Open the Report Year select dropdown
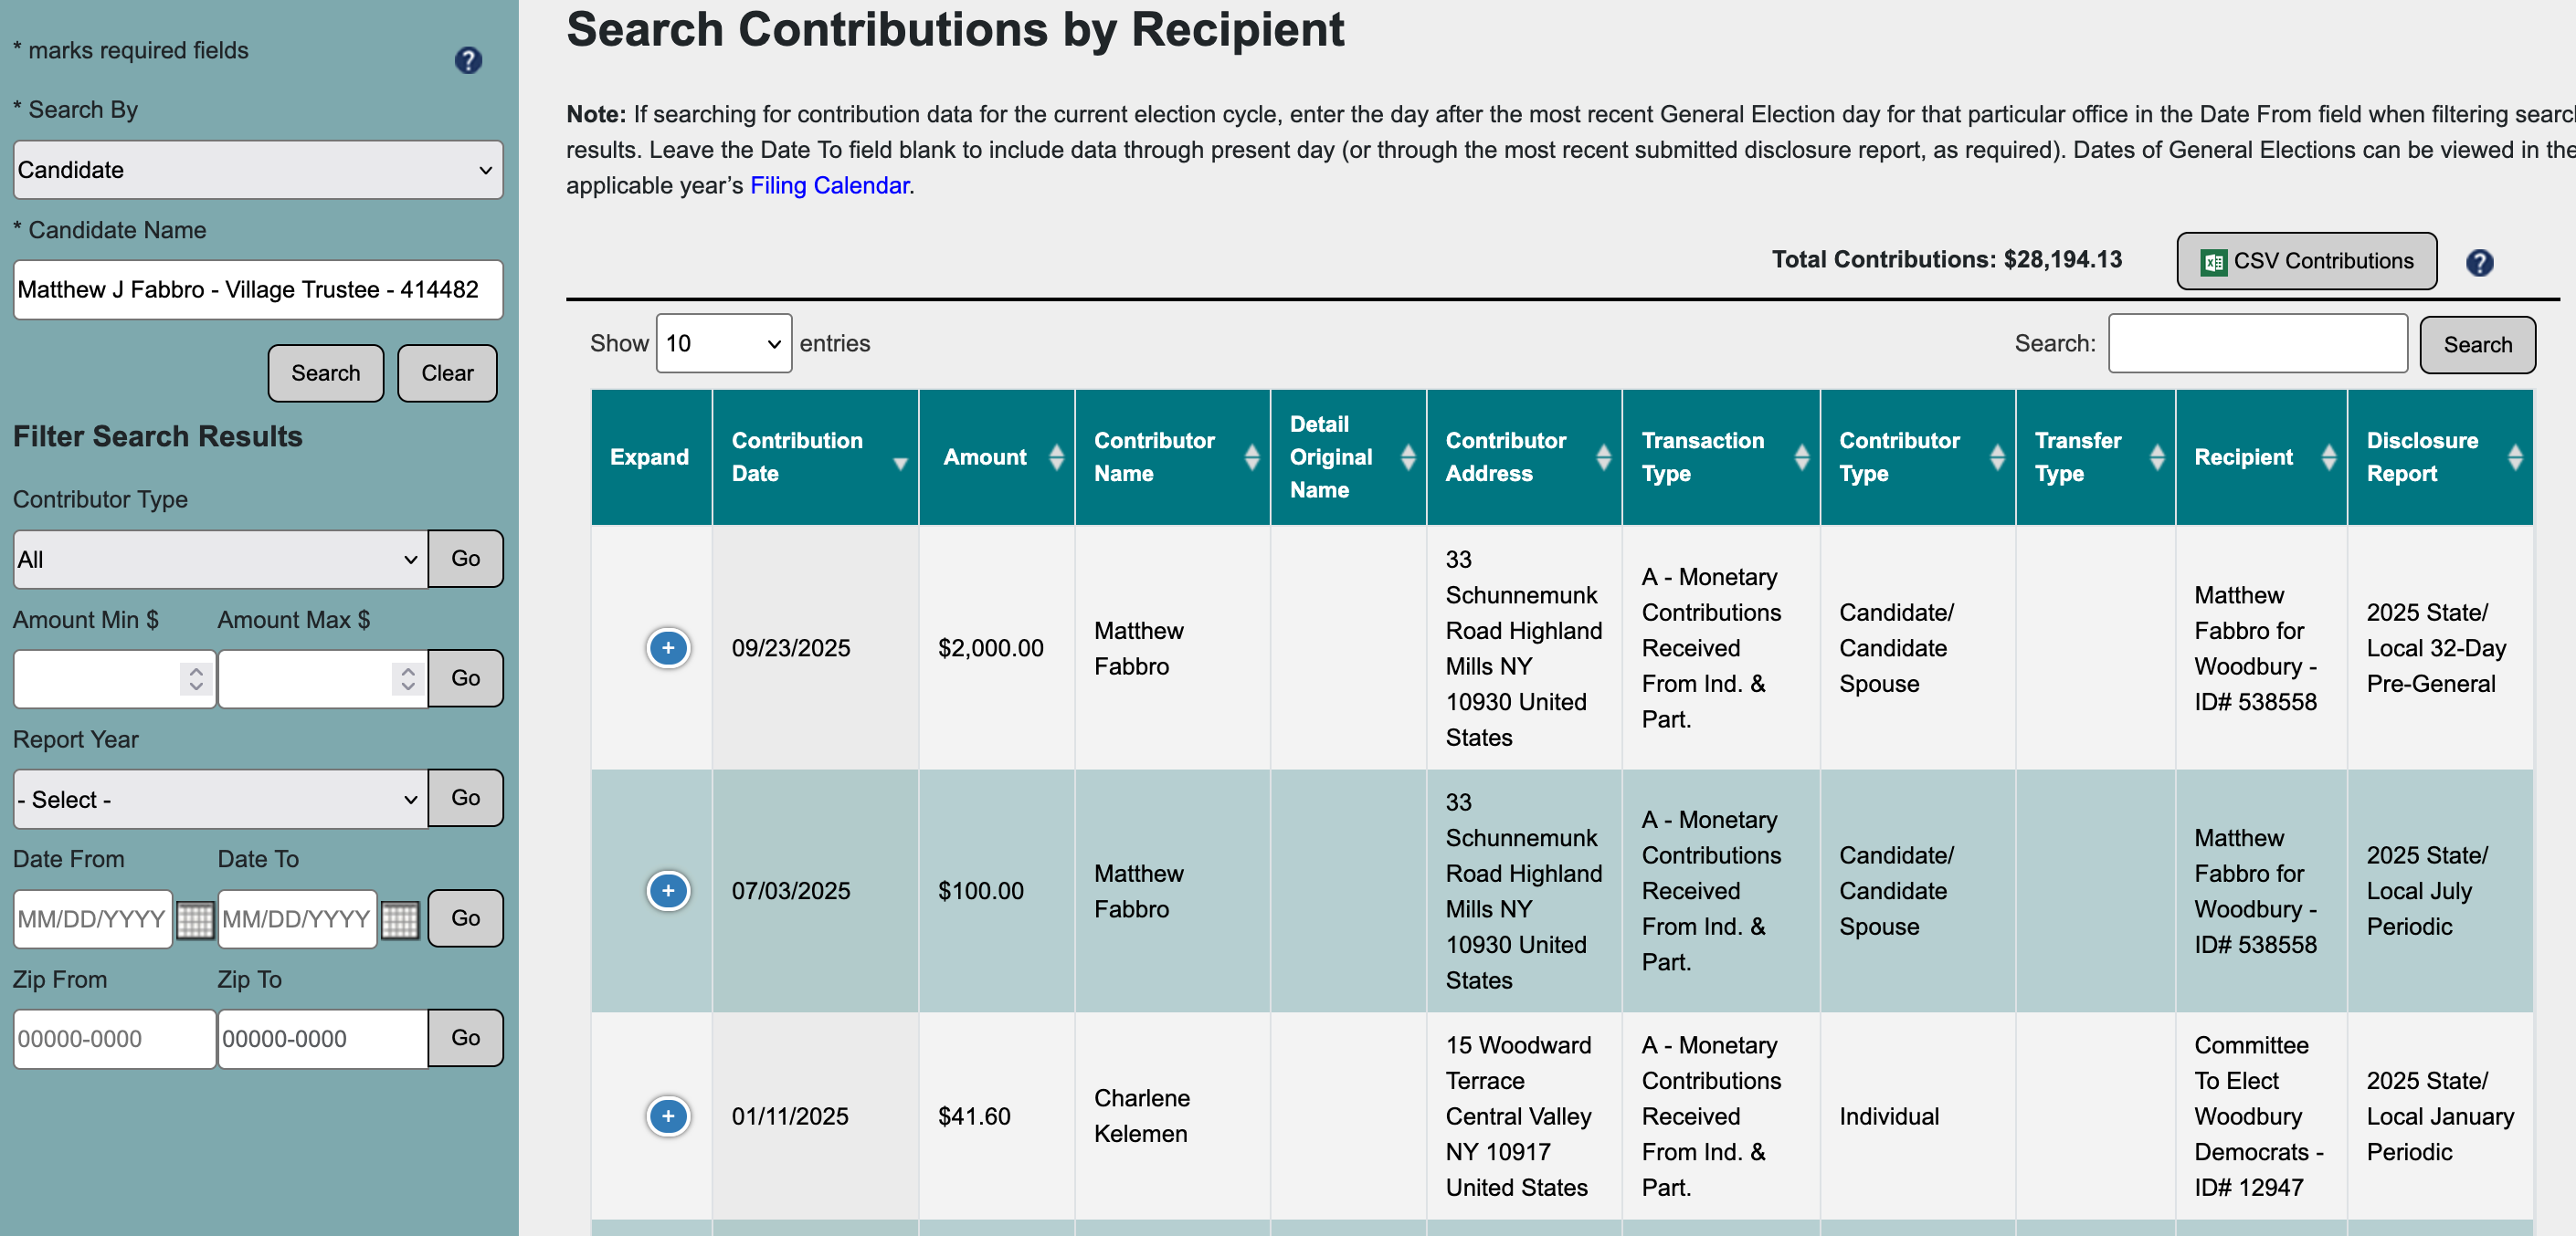 (220, 800)
